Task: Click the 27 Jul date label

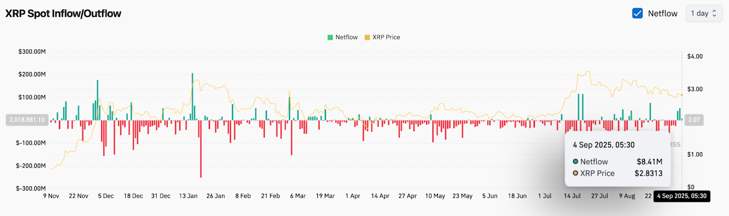Action: 600,196
